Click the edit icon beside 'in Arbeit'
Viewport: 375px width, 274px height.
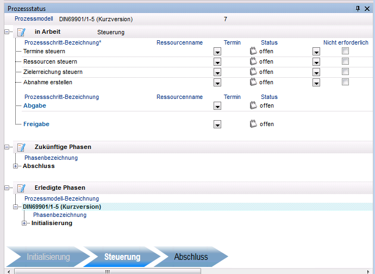[x=21, y=32]
